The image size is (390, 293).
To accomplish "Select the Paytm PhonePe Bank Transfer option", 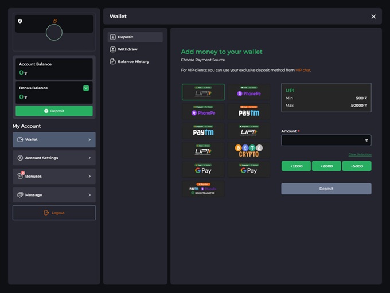I will [203, 189].
